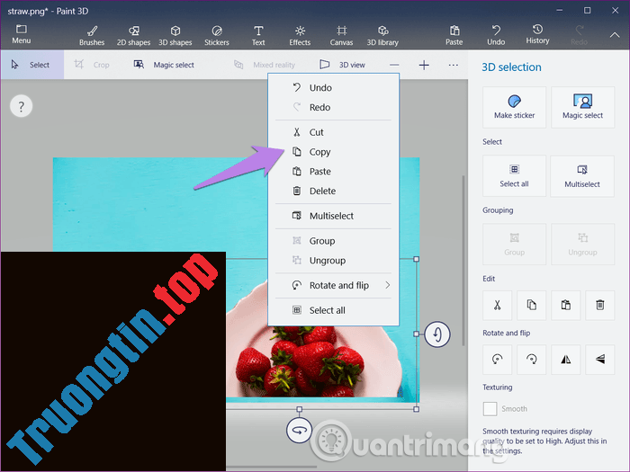
Task: Click Select all in the side panel
Action: pyautogui.click(x=514, y=176)
